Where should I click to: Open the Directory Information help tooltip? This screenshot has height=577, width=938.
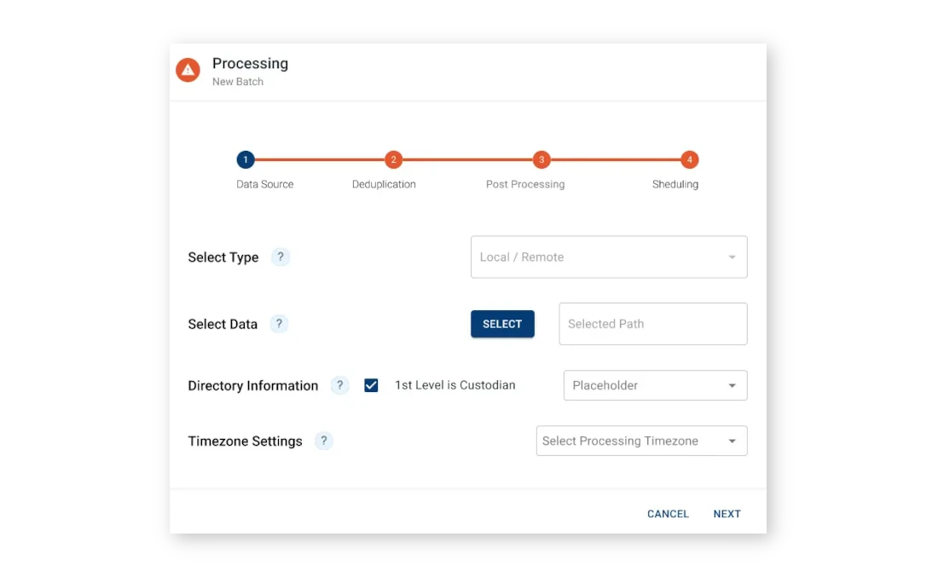coord(339,385)
